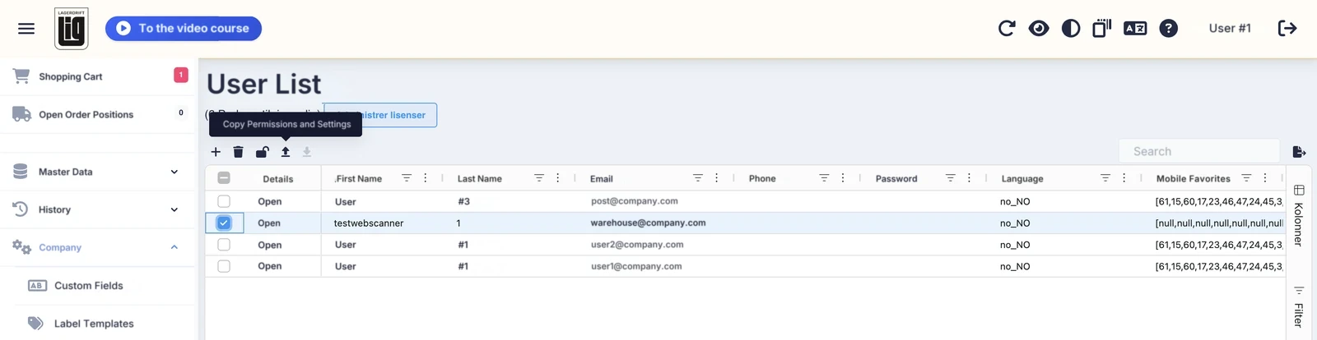This screenshot has height=340, width=1317.
Task: Check the user2@company.com row checkbox
Action: click(224, 245)
